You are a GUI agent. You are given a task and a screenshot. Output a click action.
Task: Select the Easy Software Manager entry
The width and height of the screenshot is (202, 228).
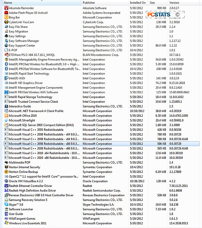click(101, 41)
